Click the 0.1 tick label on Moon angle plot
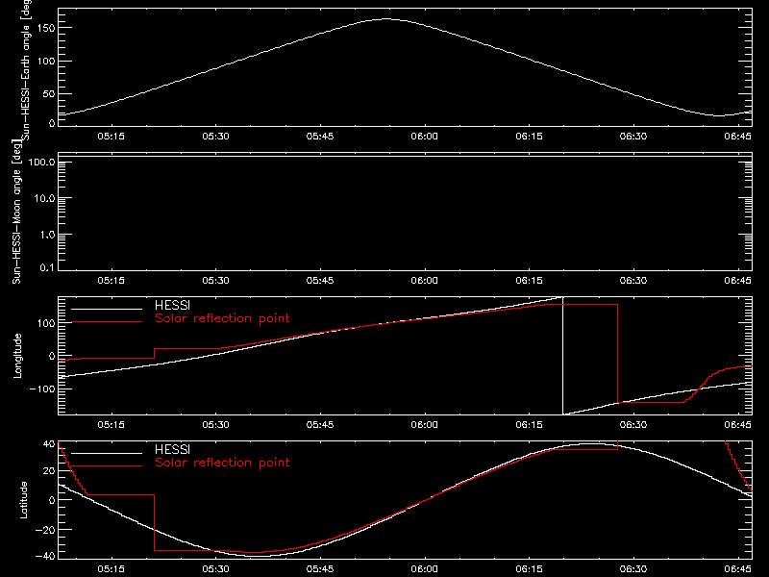The height and width of the screenshot is (577, 769). pyautogui.click(x=47, y=267)
